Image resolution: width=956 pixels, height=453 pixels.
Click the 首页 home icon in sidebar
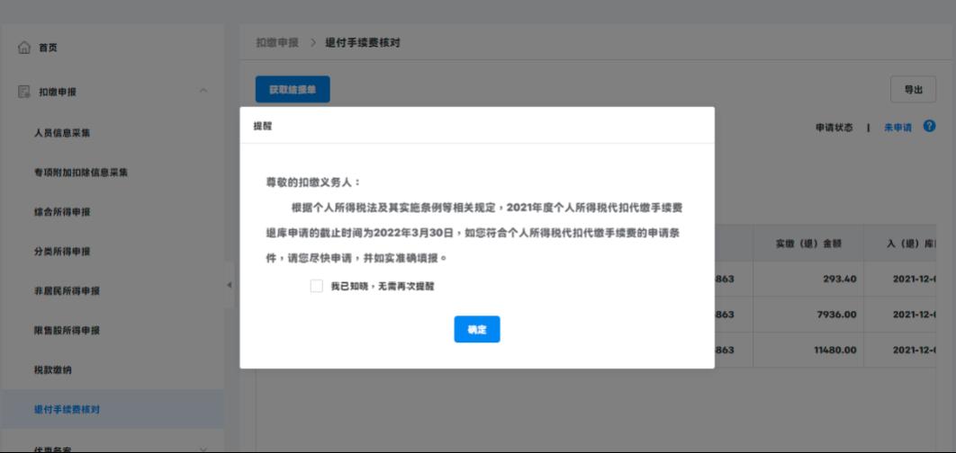pyautogui.click(x=24, y=48)
